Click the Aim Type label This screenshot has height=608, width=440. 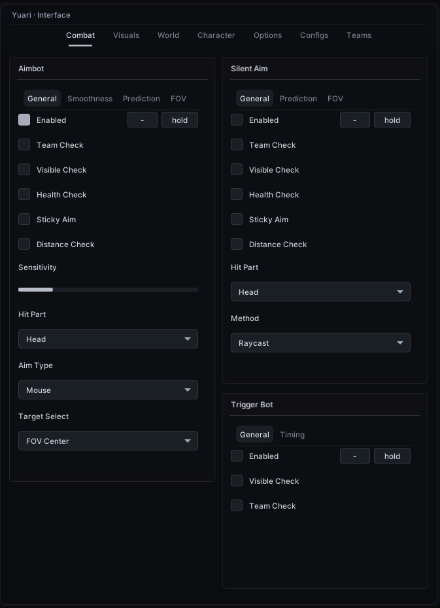[x=35, y=365]
